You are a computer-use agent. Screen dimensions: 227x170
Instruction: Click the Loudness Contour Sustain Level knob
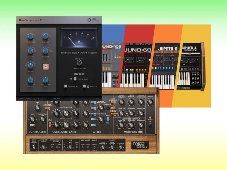point(140,125)
